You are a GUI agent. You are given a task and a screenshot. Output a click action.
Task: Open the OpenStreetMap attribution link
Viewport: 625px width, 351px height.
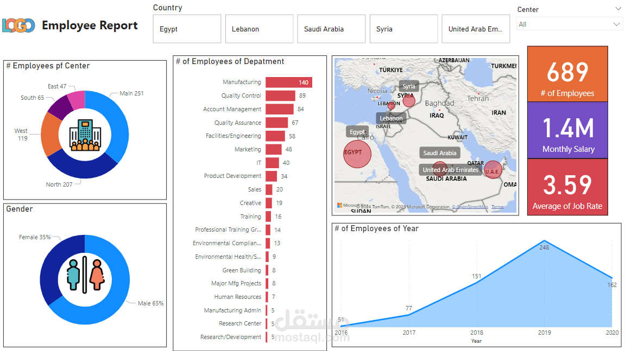tap(470, 207)
